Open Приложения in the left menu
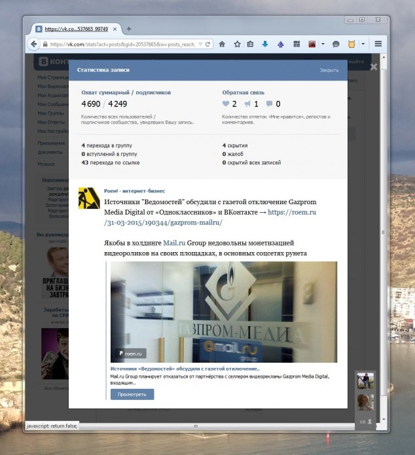415x455 pixels. [51, 143]
